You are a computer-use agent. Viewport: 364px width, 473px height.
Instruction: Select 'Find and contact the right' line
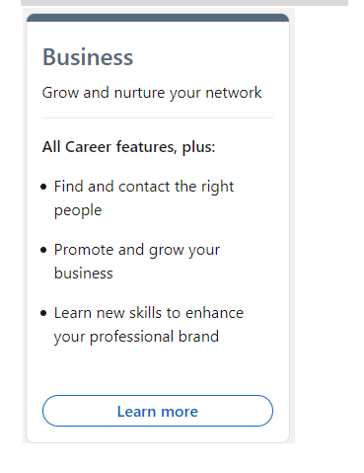coord(144,187)
